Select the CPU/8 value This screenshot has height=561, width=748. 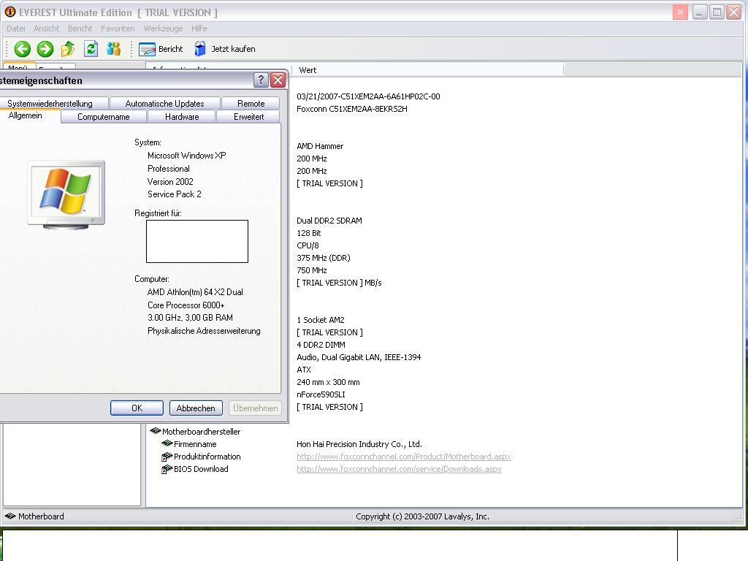pos(308,245)
